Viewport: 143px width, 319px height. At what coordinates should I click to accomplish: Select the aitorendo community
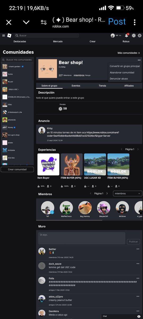pyautogui.click(x=17, y=120)
